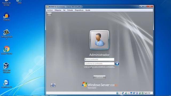Minimize the W2008-R2 VirtualBox window
Viewport: 171px width, 96px height.
click(x=141, y=6)
